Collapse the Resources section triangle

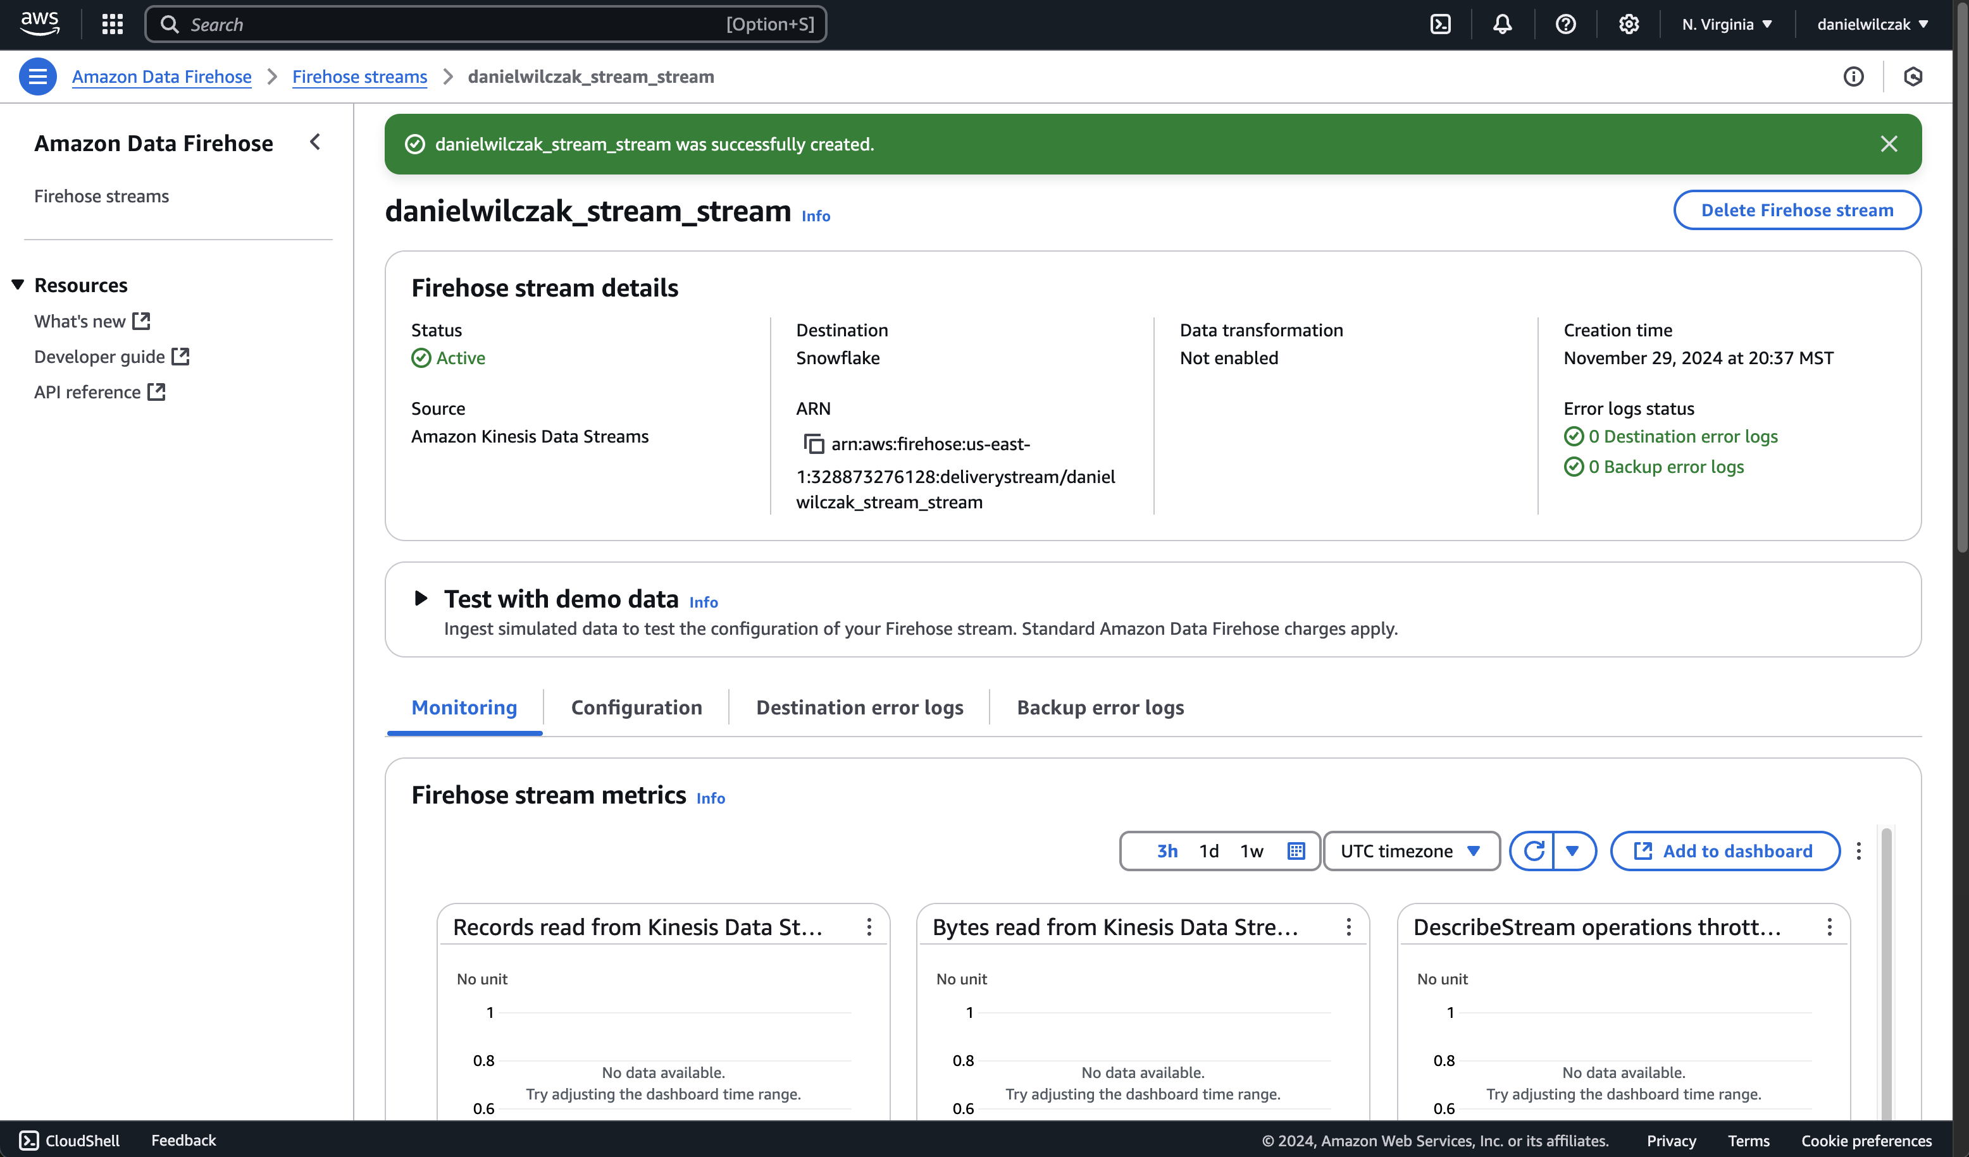tap(18, 285)
